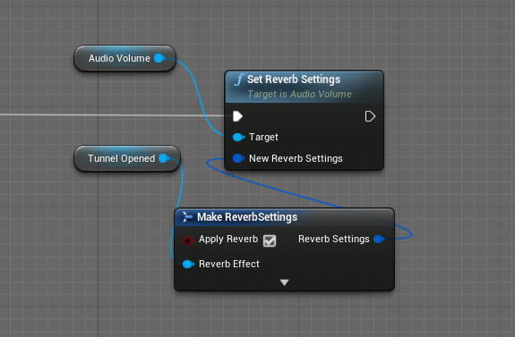Click the Target input pin
The height and width of the screenshot is (337, 515).
click(238, 137)
